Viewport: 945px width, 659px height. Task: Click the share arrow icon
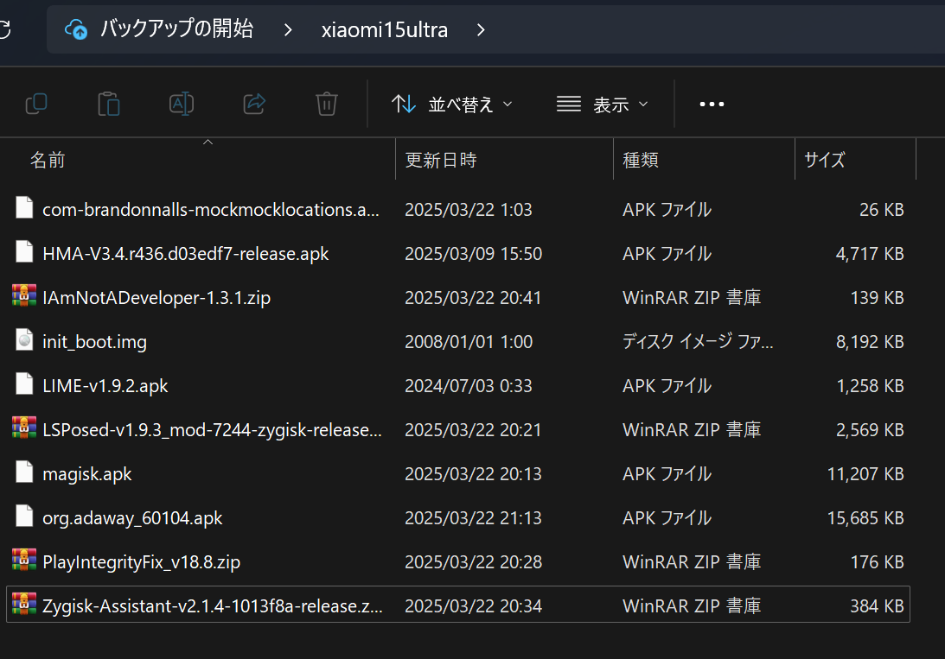[x=254, y=104]
